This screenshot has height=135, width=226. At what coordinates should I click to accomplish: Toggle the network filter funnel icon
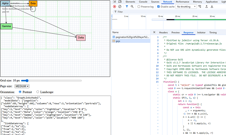coord(126,7)
